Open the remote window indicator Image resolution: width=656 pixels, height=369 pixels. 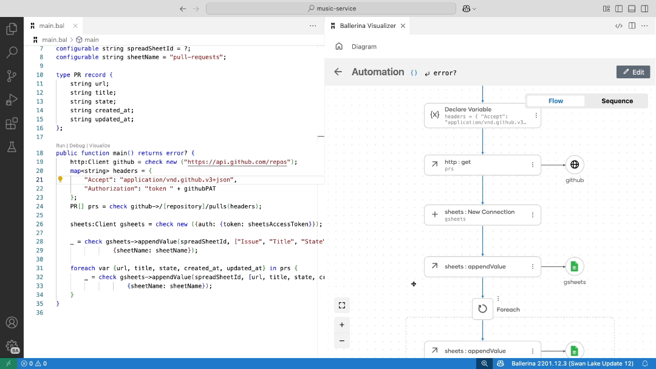tap(9, 364)
